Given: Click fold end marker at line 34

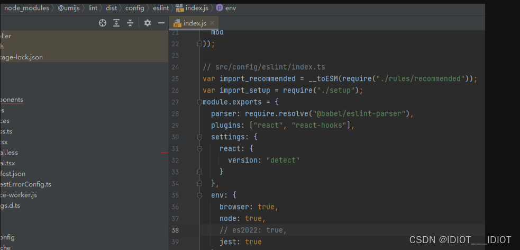Looking at the screenshot, I should [x=199, y=183].
